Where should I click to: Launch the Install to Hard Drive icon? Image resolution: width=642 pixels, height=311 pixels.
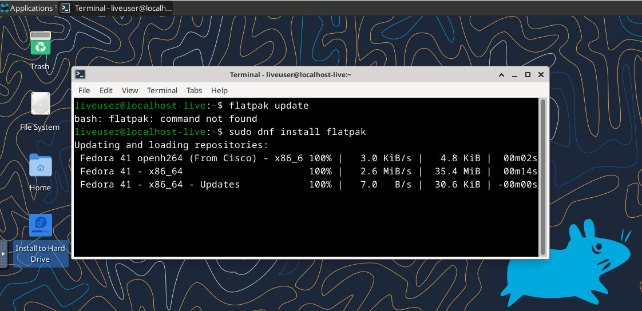pyautogui.click(x=40, y=226)
